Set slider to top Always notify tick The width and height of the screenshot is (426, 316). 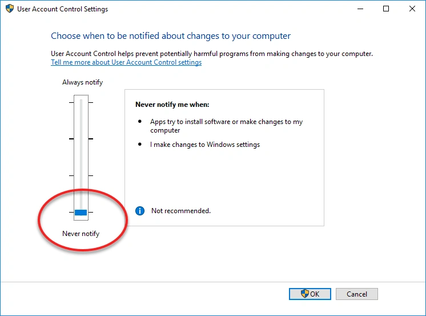81,102
